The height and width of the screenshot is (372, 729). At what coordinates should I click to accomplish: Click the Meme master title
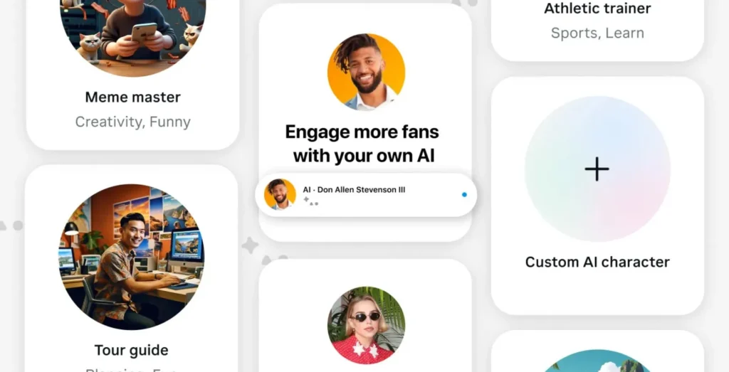(132, 97)
